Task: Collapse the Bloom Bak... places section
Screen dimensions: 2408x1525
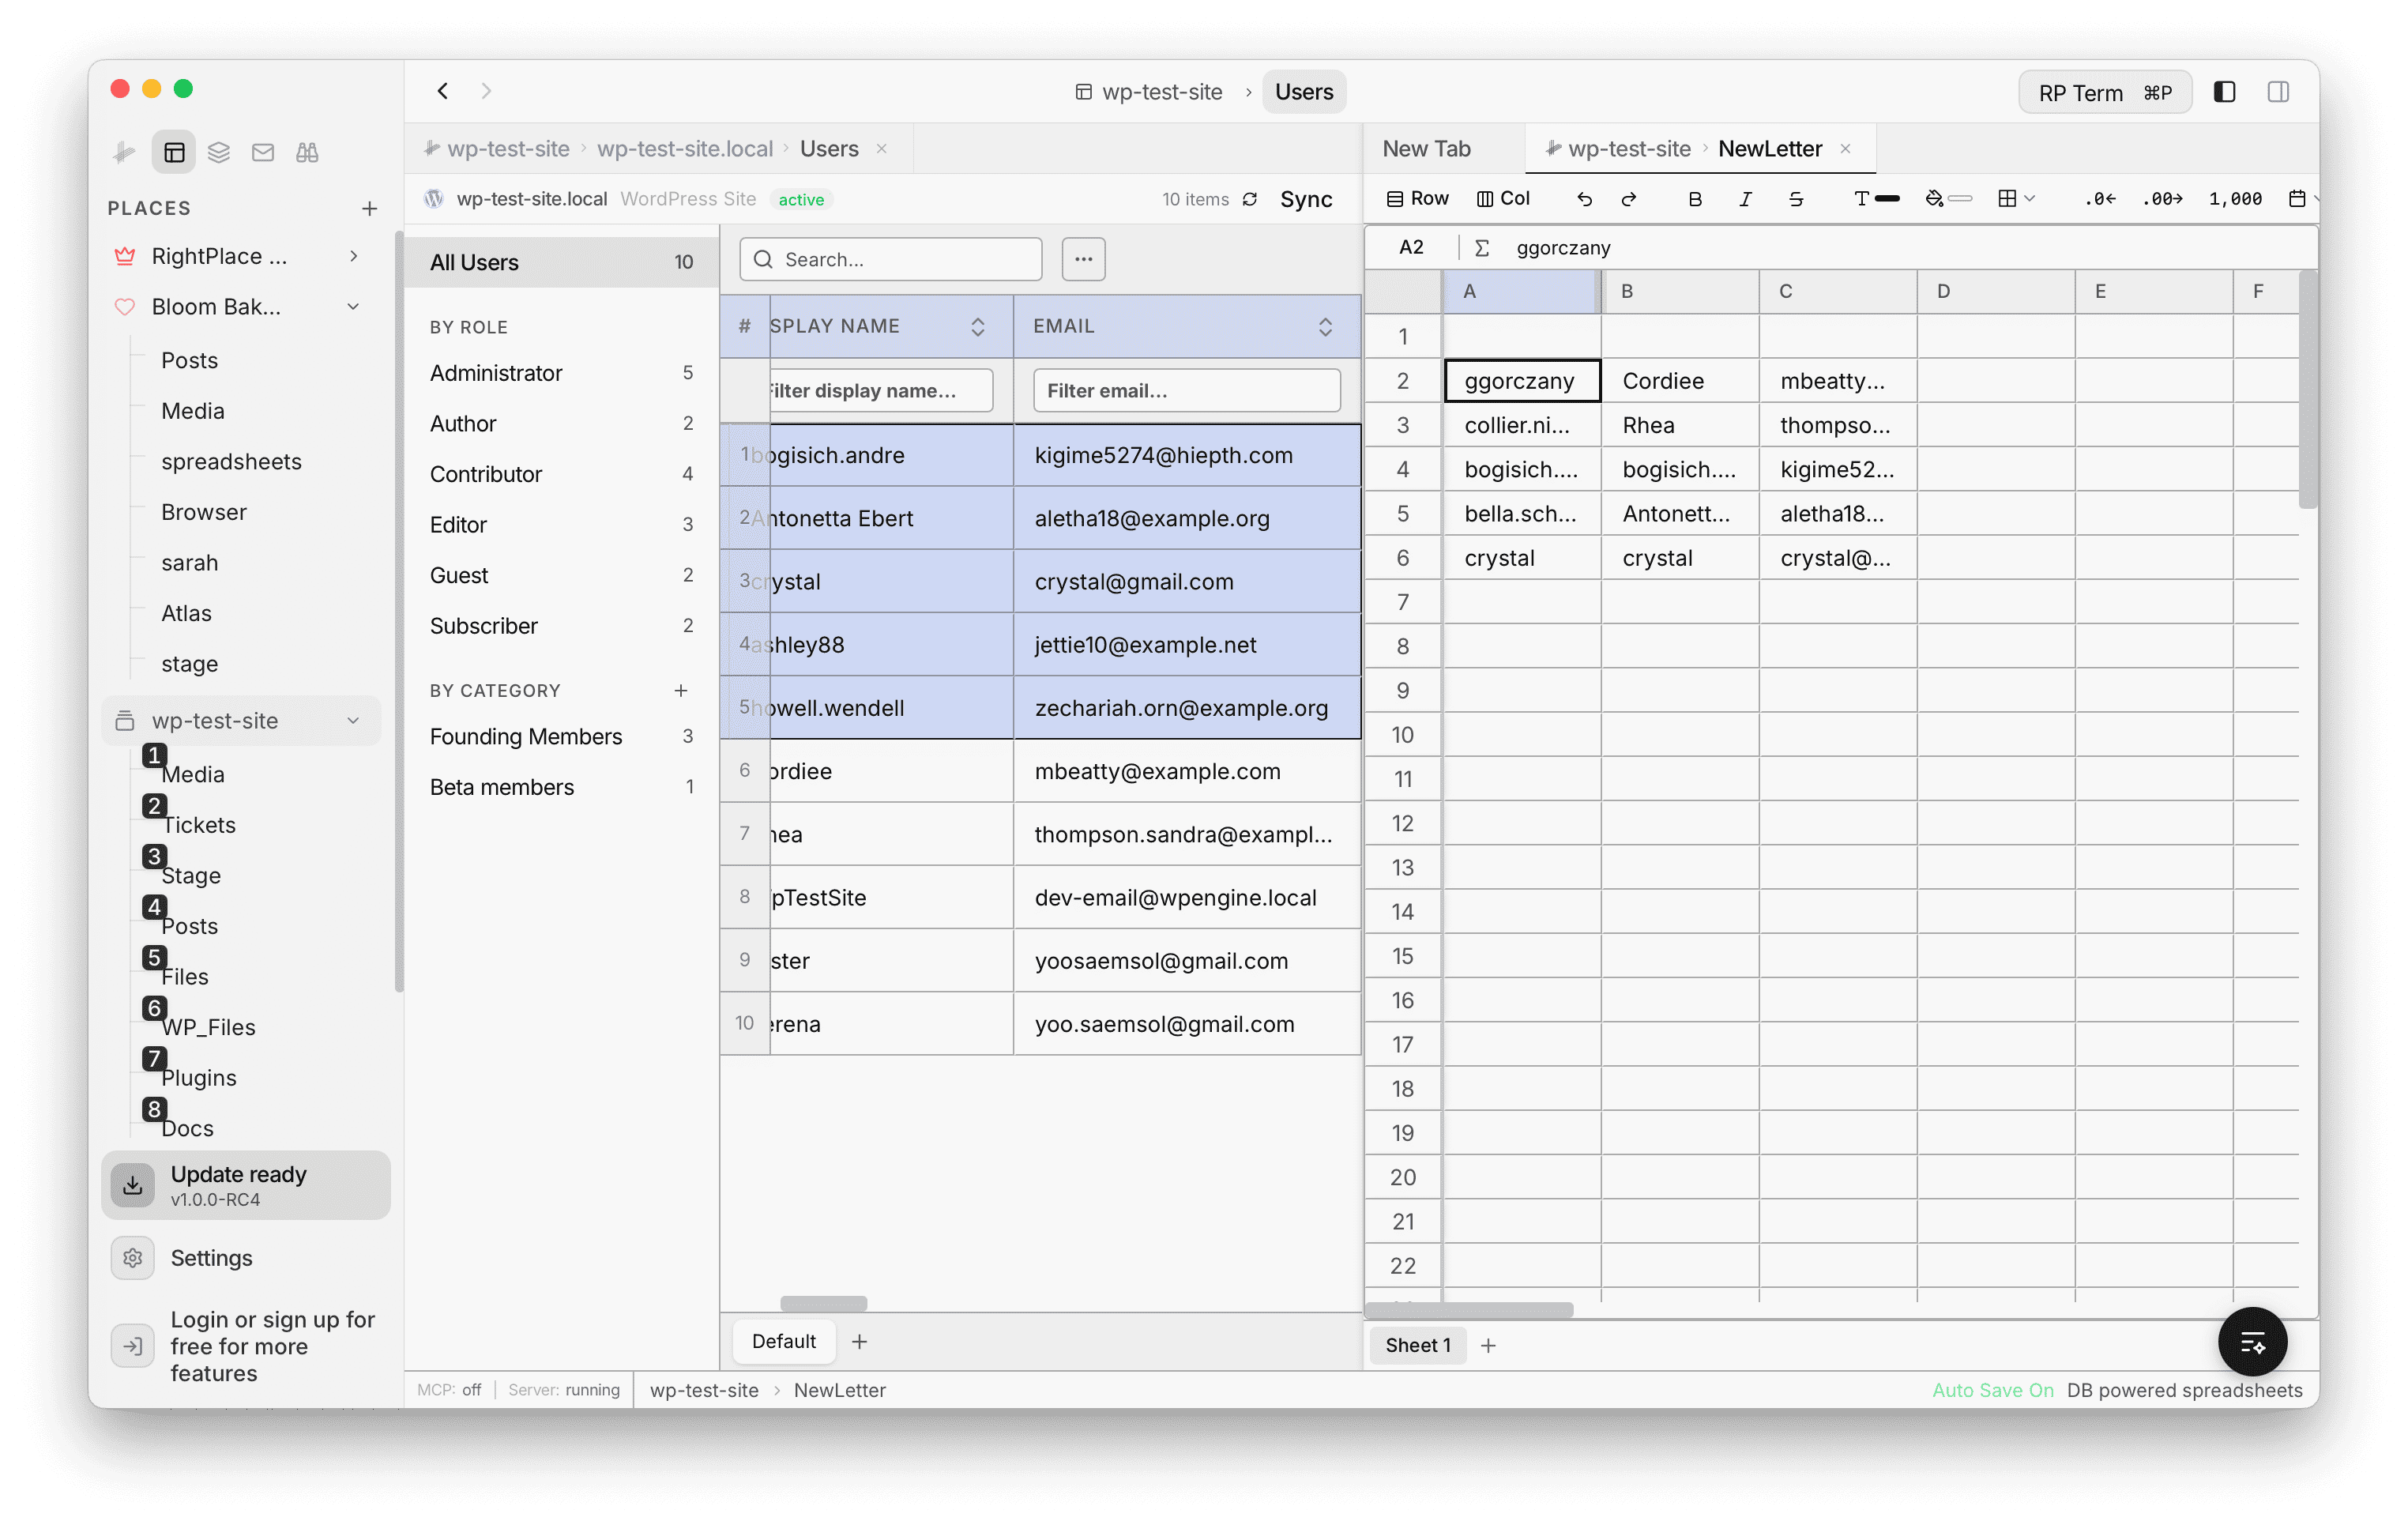Action: [353, 307]
